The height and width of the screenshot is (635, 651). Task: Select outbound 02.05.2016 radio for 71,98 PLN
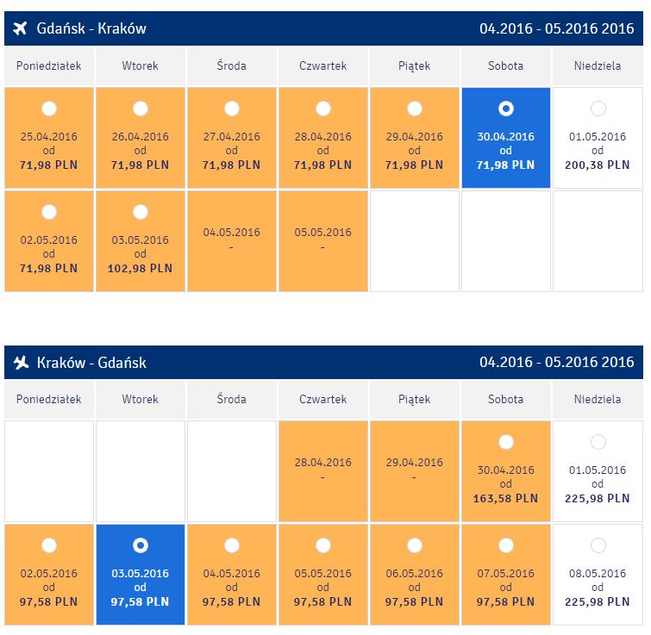point(49,212)
